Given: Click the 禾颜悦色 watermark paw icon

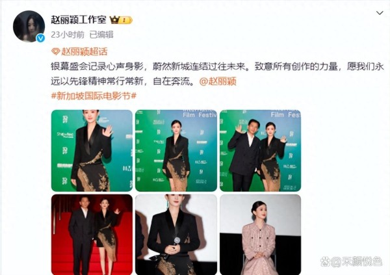Looking at the screenshot, I should tap(325, 261).
